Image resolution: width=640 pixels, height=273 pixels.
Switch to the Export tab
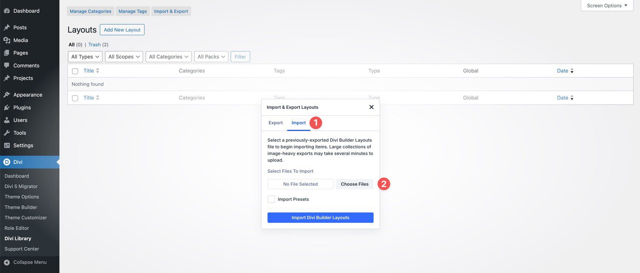[276, 123]
